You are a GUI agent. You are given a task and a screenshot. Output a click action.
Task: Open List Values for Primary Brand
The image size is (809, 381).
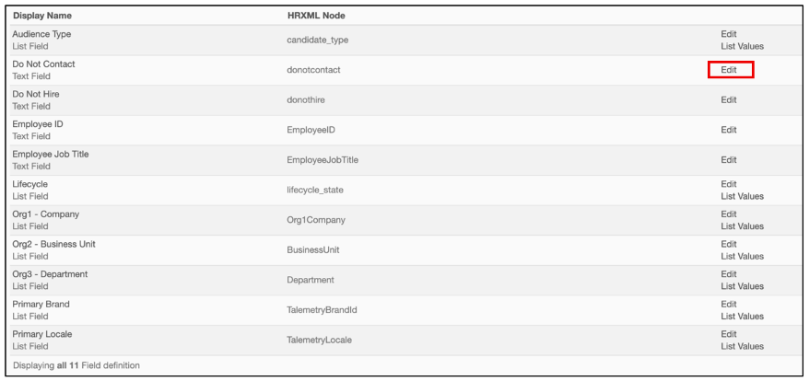pos(742,317)
